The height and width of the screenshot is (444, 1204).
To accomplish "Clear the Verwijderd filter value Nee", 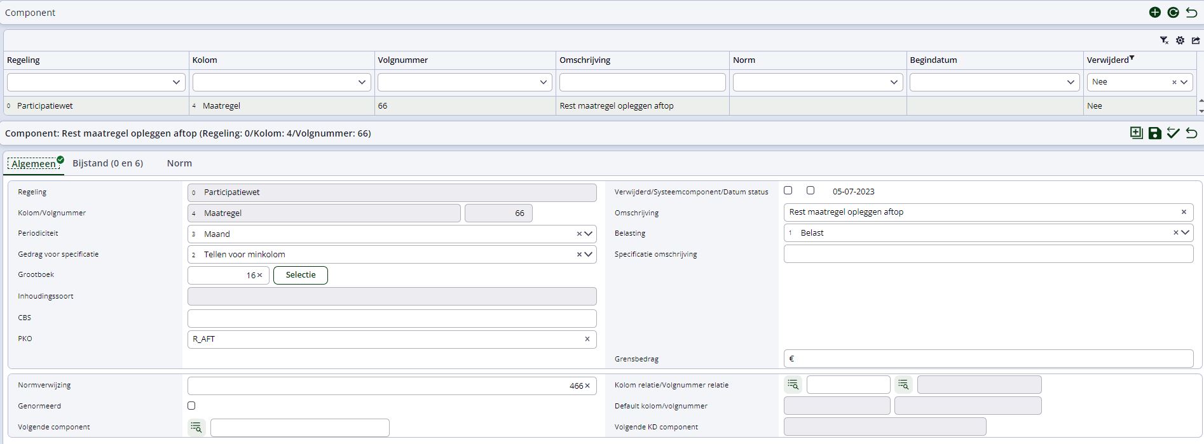I will [1174, 82].
